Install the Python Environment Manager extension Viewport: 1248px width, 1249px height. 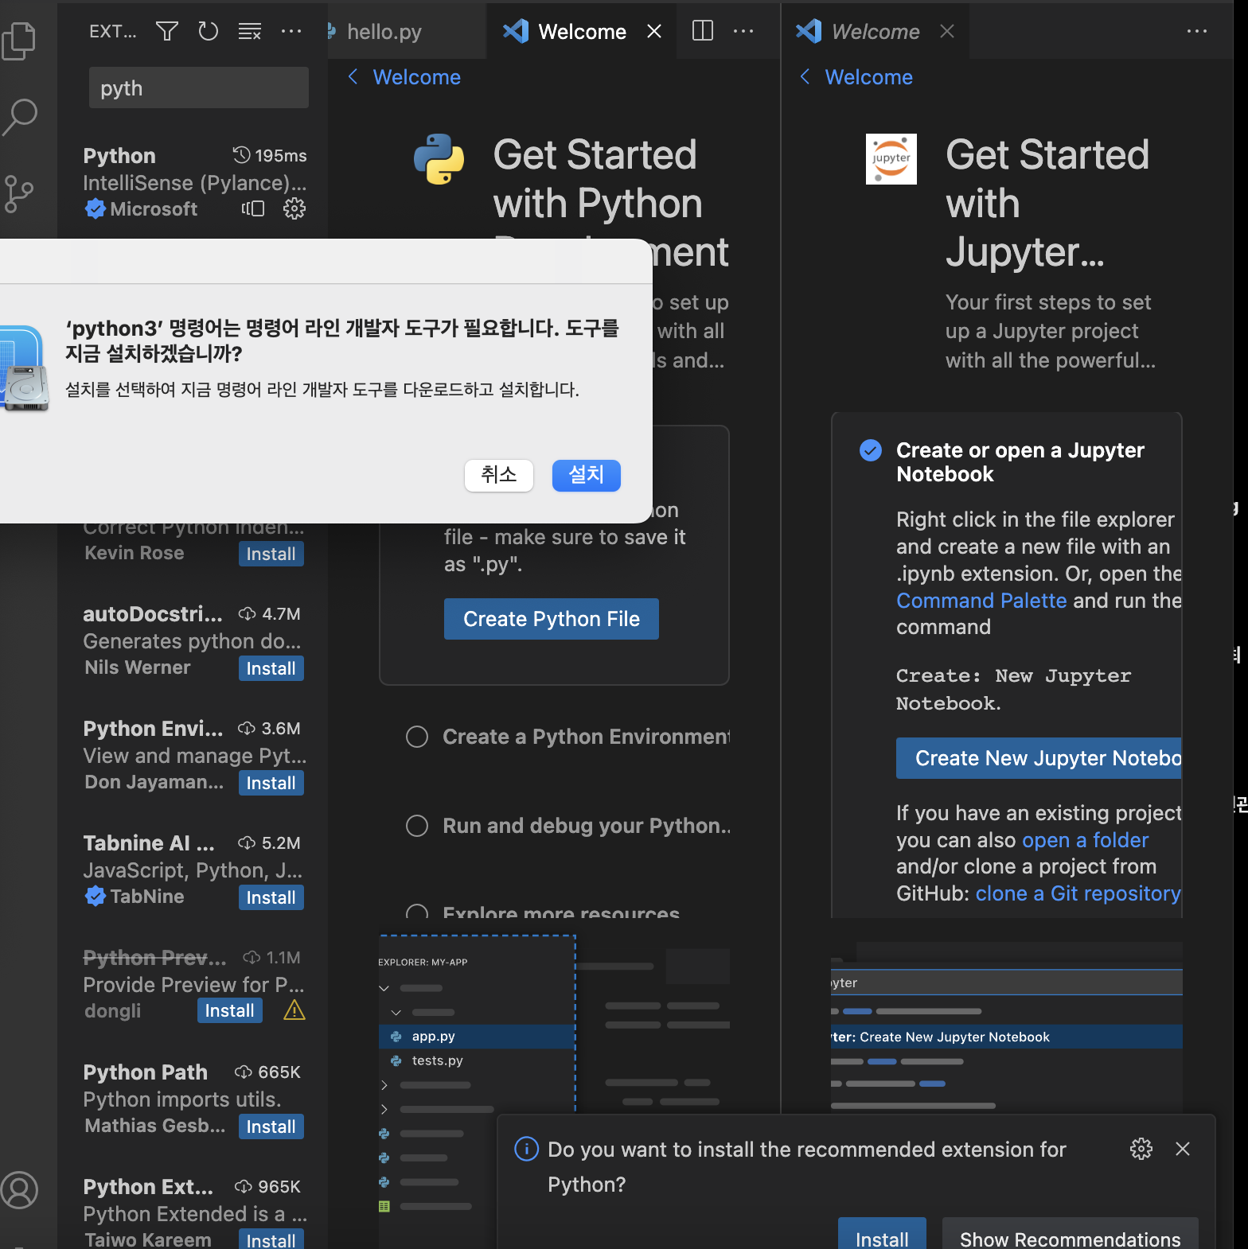tap(271, 783)
